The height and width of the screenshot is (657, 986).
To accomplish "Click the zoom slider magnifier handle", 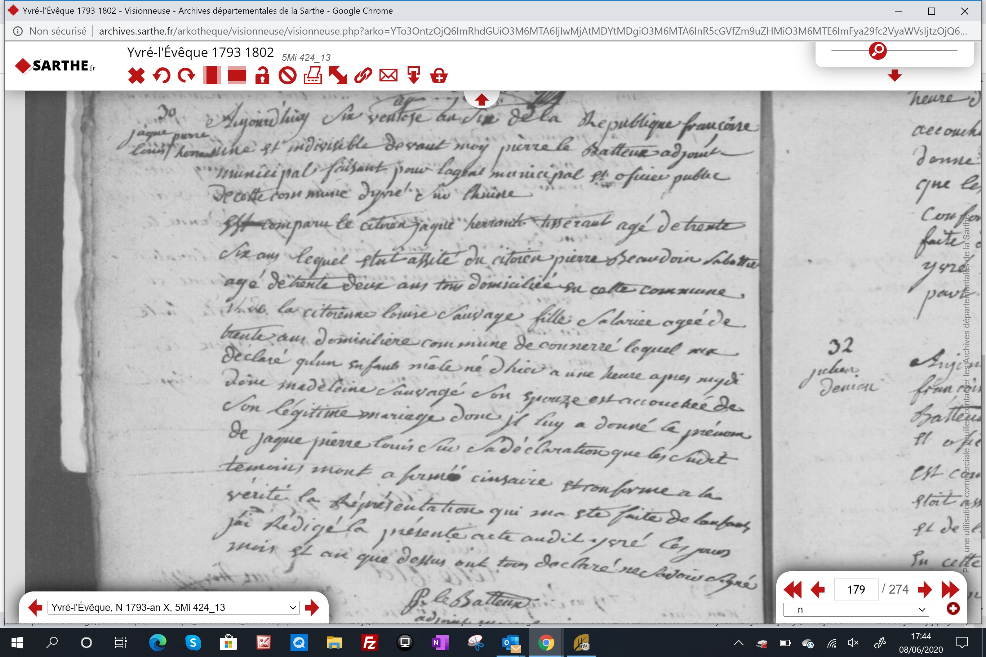I will pyautogui.click(x=878, y=51).
